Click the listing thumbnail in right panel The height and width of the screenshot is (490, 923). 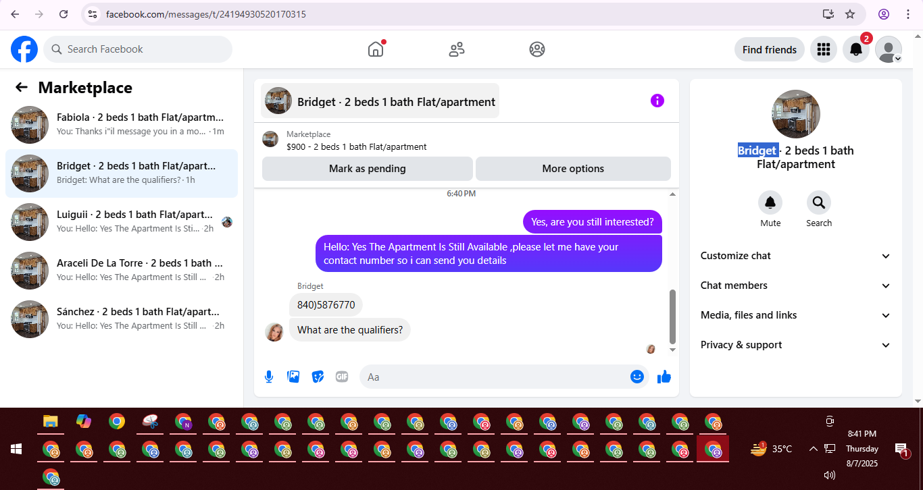tap(796, 114)
